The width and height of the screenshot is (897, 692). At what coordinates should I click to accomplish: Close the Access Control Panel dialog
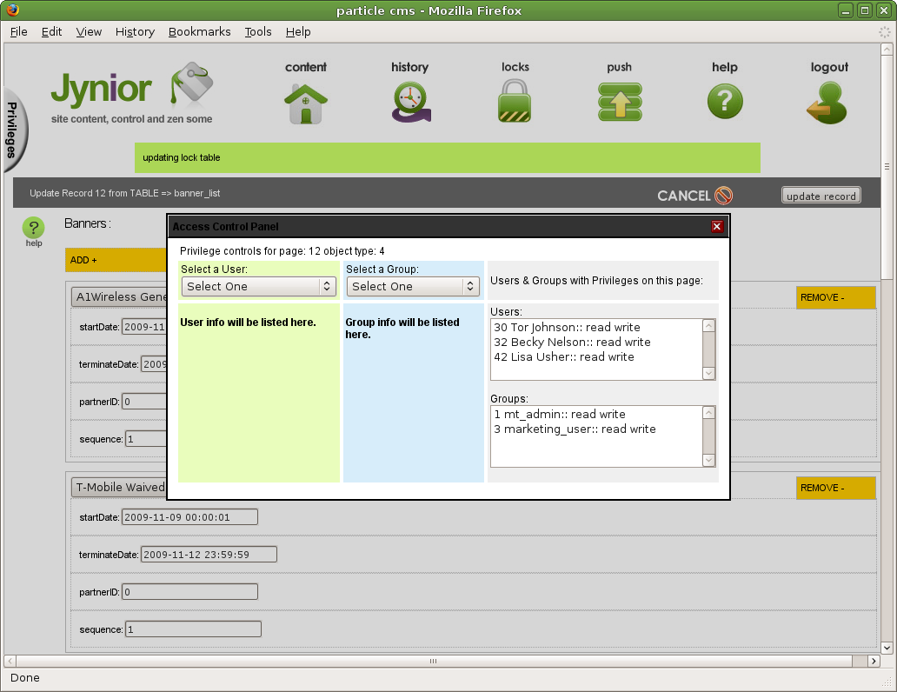point(717,227)
